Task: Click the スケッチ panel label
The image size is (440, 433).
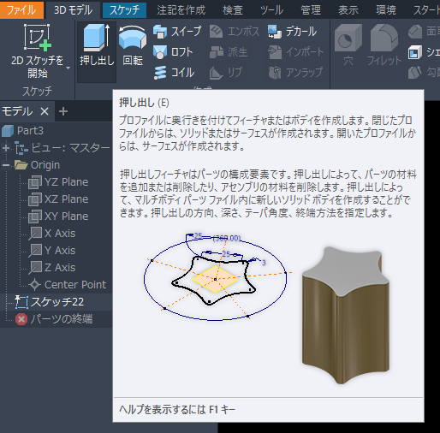Action: [37, 92]
